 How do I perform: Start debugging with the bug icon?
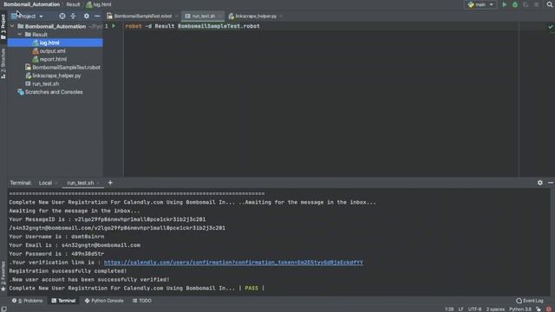tap(515, 4)
